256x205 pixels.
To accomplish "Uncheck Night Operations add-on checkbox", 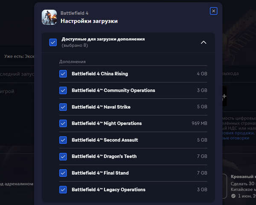I will click(x=63, y=123).
